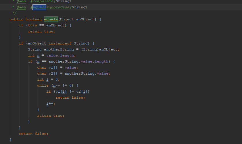Viewport: 242px width, 144px height.
Task: Click 'anotherString.value.length' in the if condition
Action: pos(78,61)
